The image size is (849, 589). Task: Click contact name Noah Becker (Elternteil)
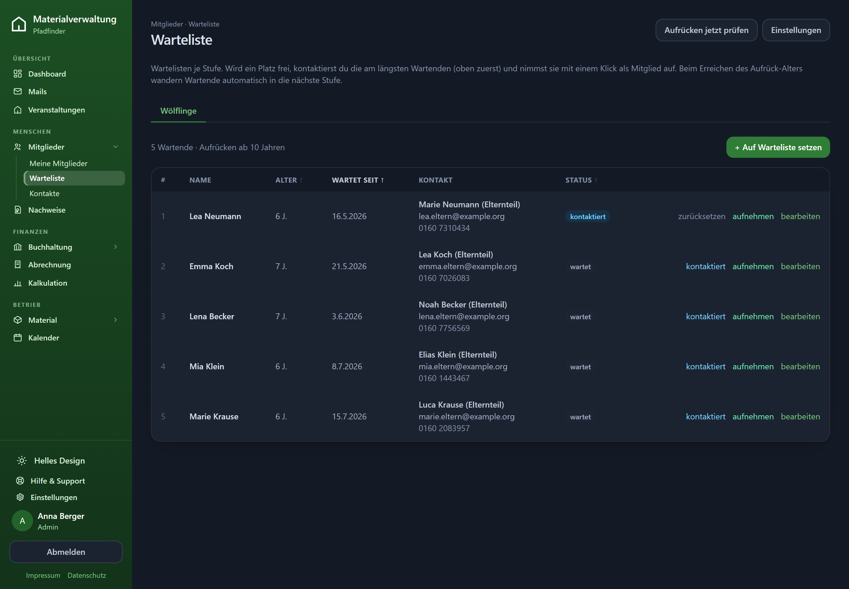pyautogui.click(x=463, y=305)
